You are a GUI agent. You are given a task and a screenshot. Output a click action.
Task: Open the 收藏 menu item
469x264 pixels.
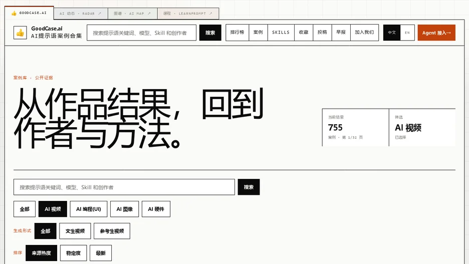(x=304, y=32)
